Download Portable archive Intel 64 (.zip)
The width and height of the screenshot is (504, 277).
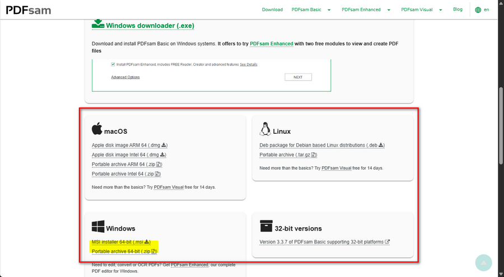(x=127, y=174)
